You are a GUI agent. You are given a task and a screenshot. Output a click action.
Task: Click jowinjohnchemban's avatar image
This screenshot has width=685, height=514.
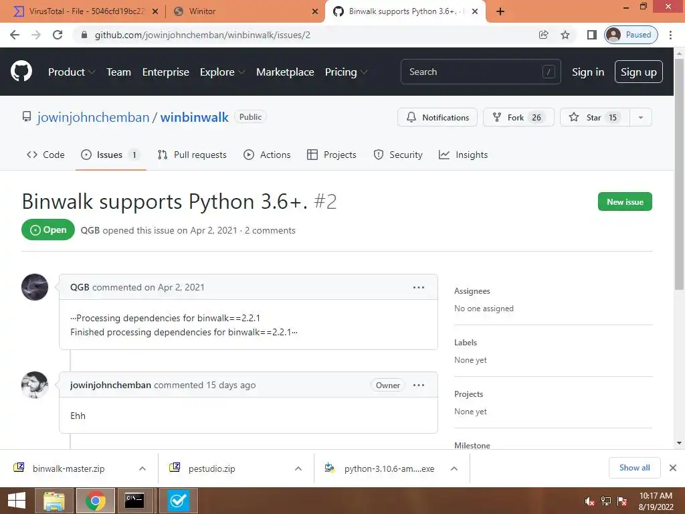(35, 385)
